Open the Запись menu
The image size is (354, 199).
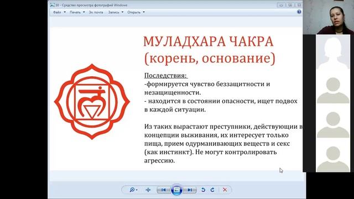click(113, 12)
